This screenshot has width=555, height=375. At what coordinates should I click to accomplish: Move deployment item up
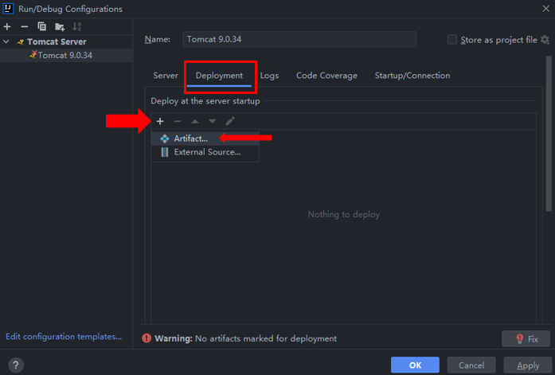click(194, 121)
